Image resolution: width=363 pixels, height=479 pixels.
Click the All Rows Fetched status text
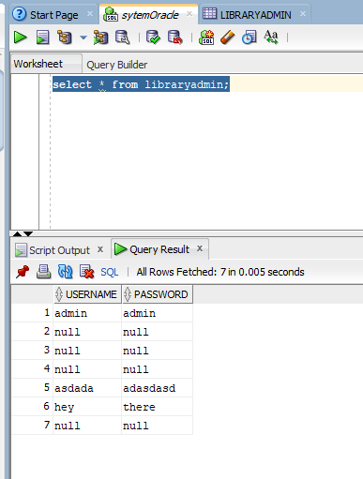220,272
